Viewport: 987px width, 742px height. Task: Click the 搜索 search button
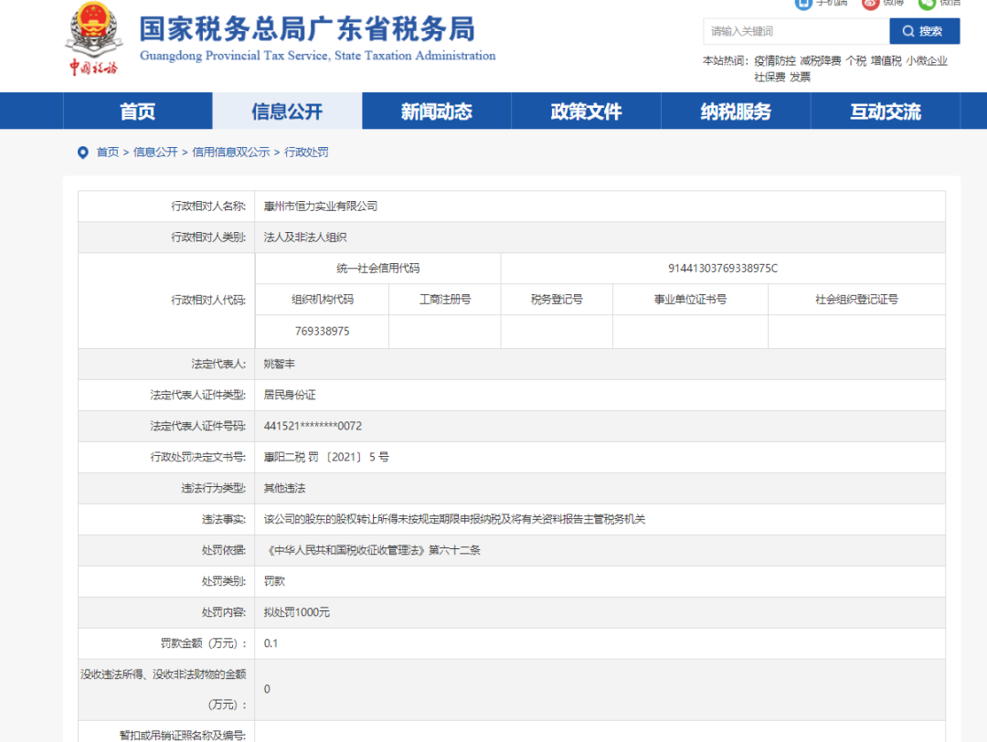924,31
